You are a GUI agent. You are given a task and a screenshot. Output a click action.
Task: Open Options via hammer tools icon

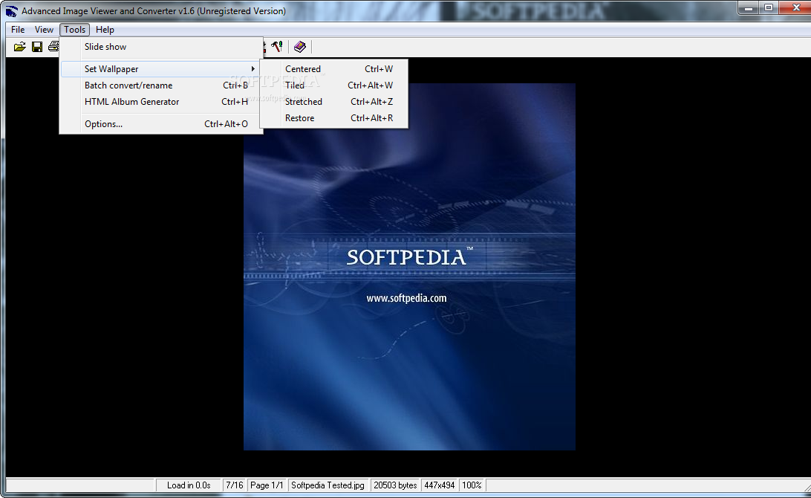point(277,47)
